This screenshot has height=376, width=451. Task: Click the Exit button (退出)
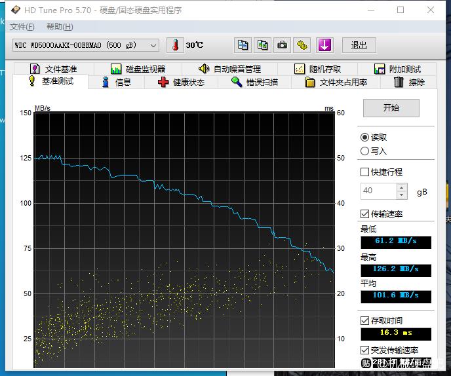pos(359,45)
